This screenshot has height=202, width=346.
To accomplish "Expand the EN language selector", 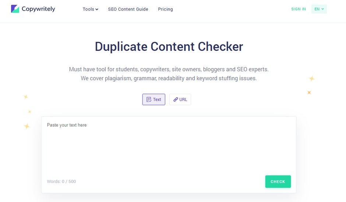I will point(319,9).
